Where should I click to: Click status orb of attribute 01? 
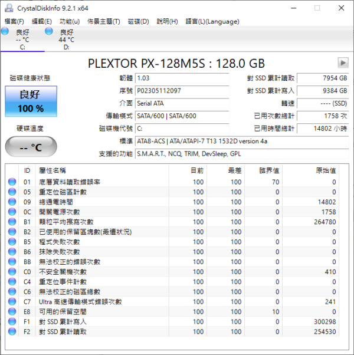point(12,182)
